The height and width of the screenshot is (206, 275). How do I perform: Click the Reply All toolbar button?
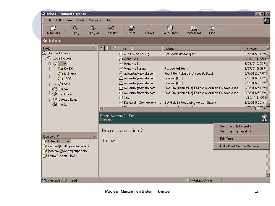[x=93, y=30]
